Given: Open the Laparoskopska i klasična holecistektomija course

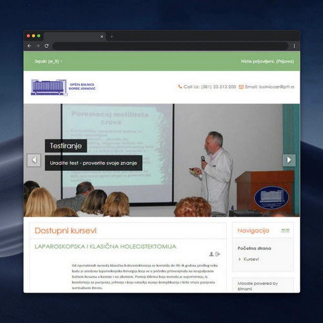Looking at the screenshot, I should [x=105, y=246].
